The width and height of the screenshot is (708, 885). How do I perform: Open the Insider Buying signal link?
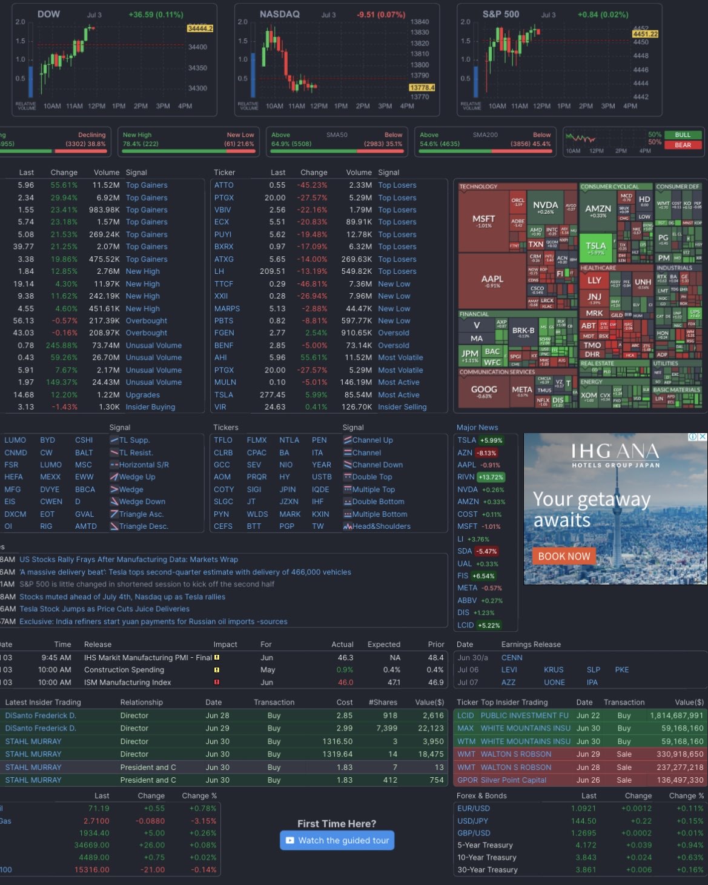150,407
